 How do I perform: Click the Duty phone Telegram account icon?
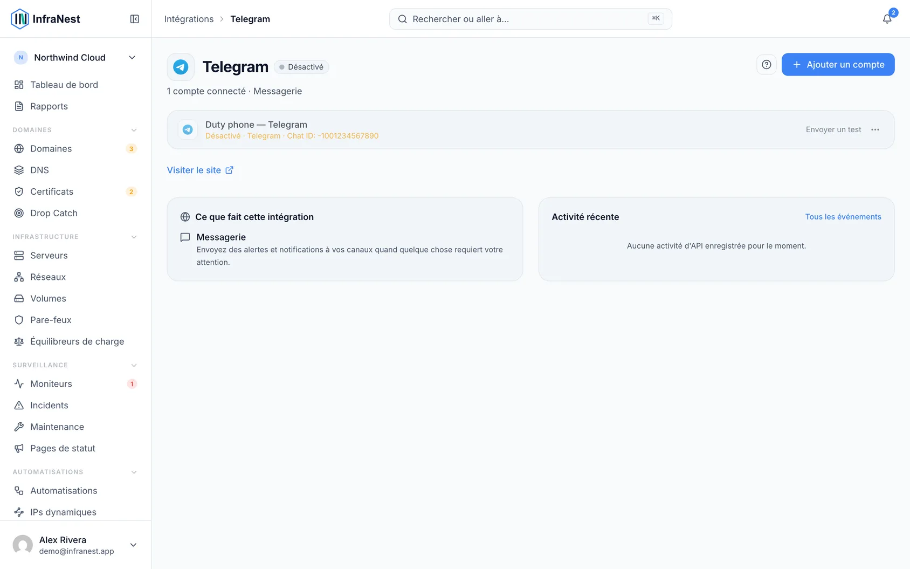[x=188, y=129]
